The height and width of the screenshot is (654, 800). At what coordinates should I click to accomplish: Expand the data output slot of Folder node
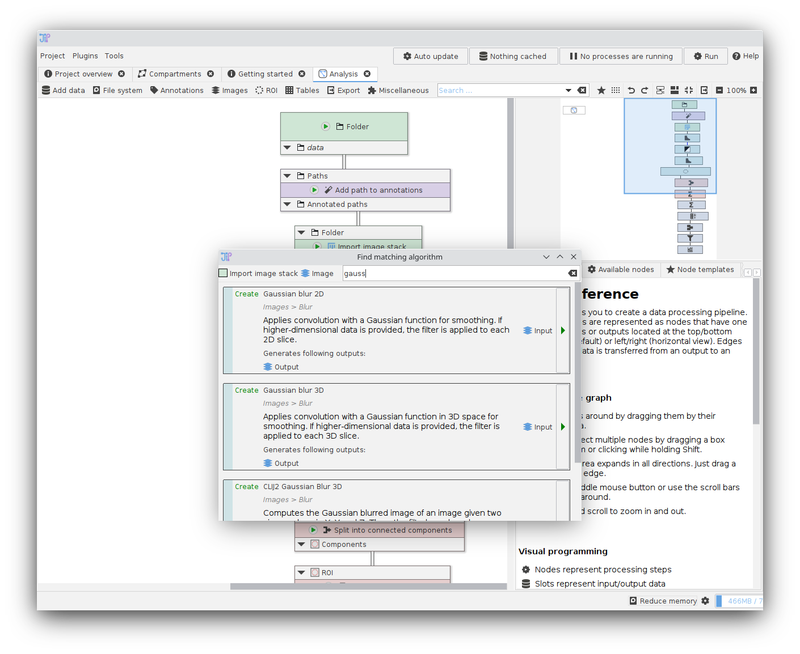[x=287, y=147]
